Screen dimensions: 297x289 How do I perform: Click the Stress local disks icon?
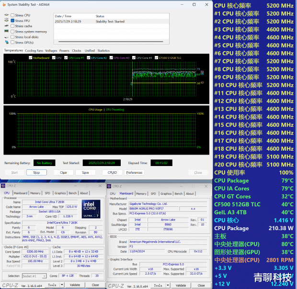[6, 37]
